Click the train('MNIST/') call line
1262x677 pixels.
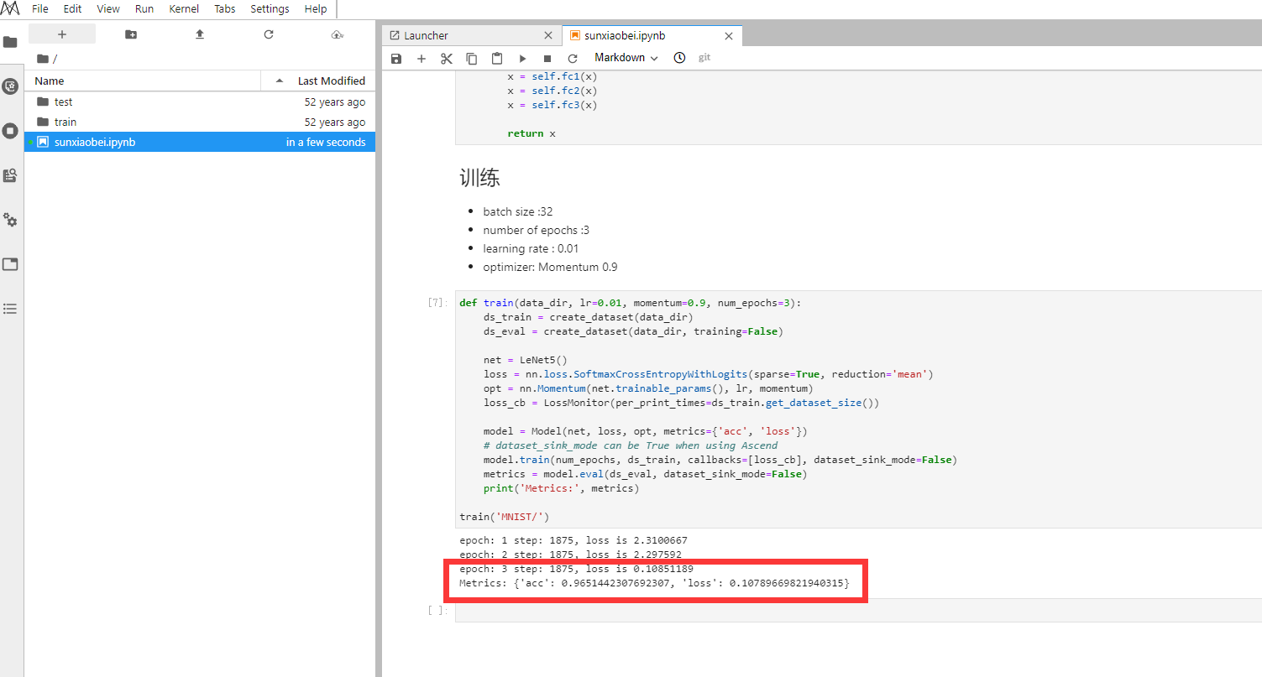point(505,517)
